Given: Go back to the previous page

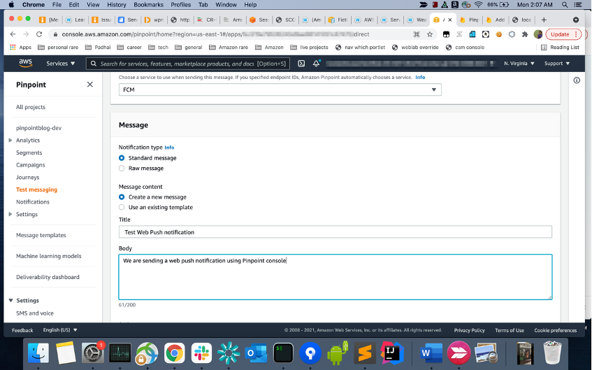Looking at the screenshot, I should point(13,34).
